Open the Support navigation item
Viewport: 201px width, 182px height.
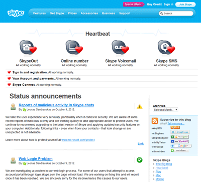[x=125, y=13]
